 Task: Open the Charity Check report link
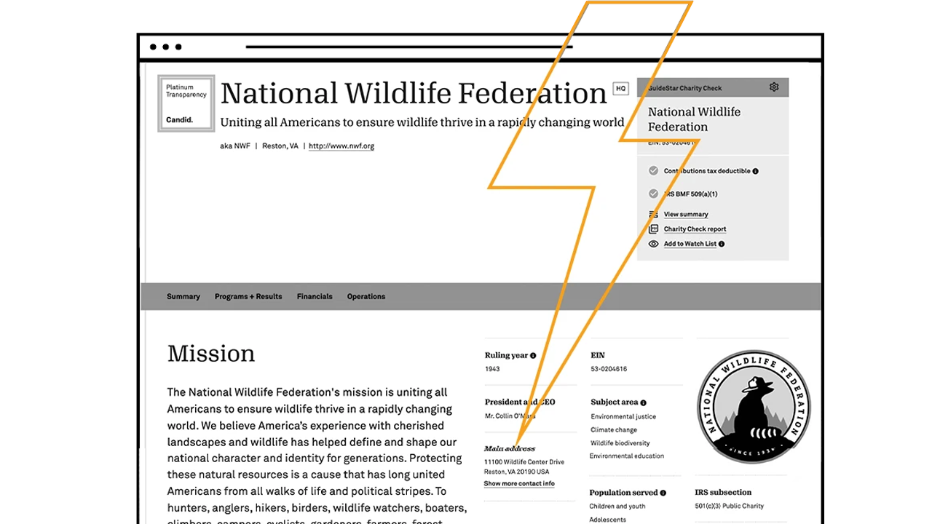(695, 229)
